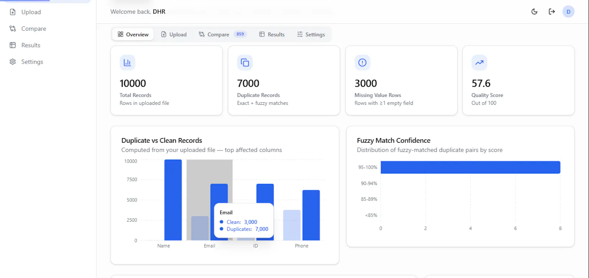Click the trend icon in Quality Score card

point(479,63)
